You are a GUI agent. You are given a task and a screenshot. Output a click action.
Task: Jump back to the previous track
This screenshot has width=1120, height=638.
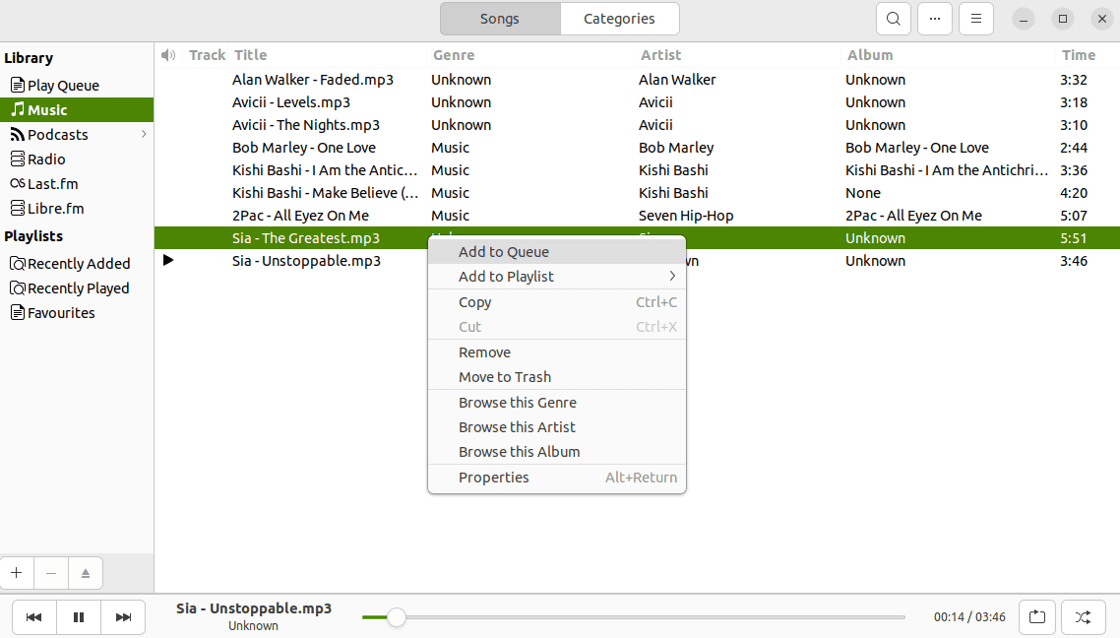(x=34, y=617)
